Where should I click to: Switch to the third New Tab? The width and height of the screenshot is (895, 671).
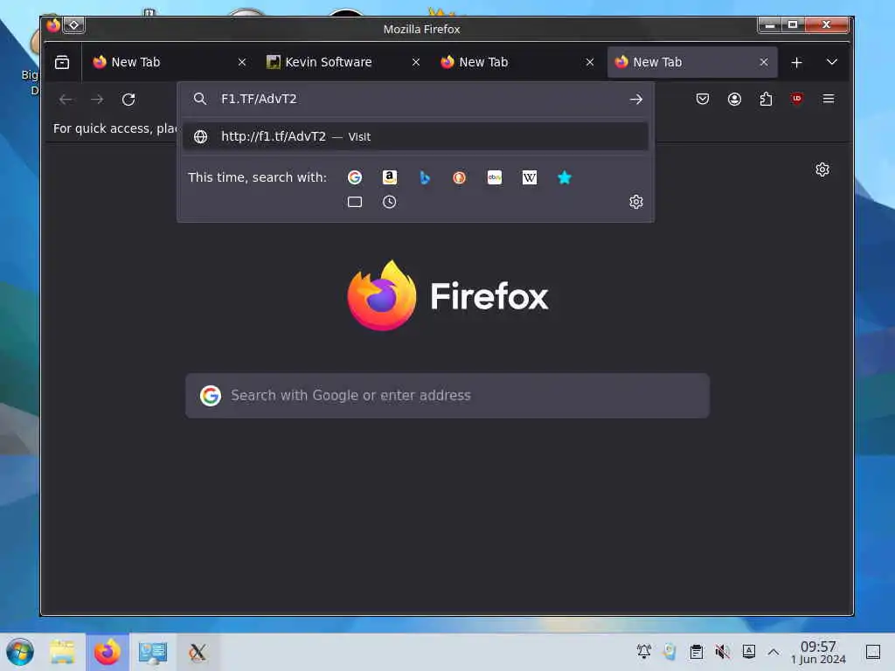(517, 62)
